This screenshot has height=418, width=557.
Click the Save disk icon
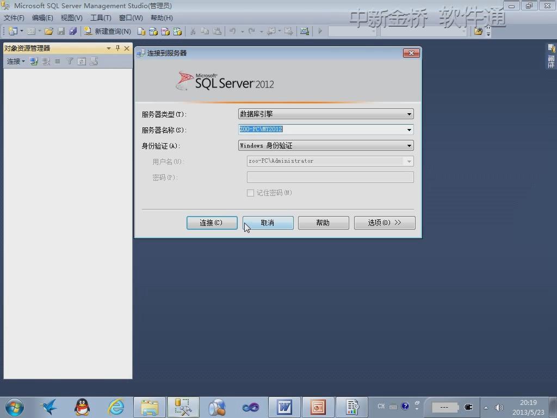[x=61, y=31]
